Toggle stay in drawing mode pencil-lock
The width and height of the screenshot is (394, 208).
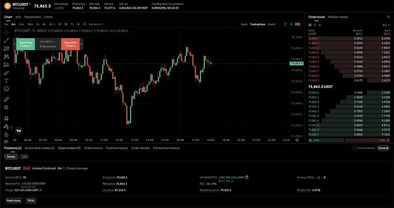click(6, 126)
